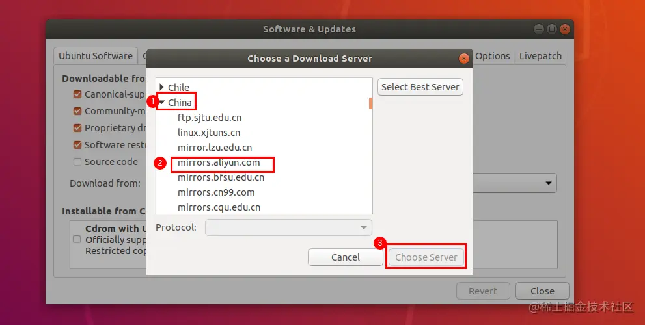Image resolution: width=645 pixels, height=325 pixels.
Task: Click the Choose Server button
Action: (426, 257)
